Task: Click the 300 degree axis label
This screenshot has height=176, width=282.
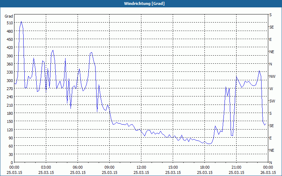Action: click(10, 81)
